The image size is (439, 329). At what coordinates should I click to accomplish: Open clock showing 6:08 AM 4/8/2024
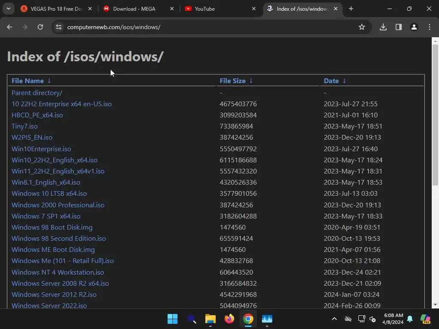coord(393,319)
